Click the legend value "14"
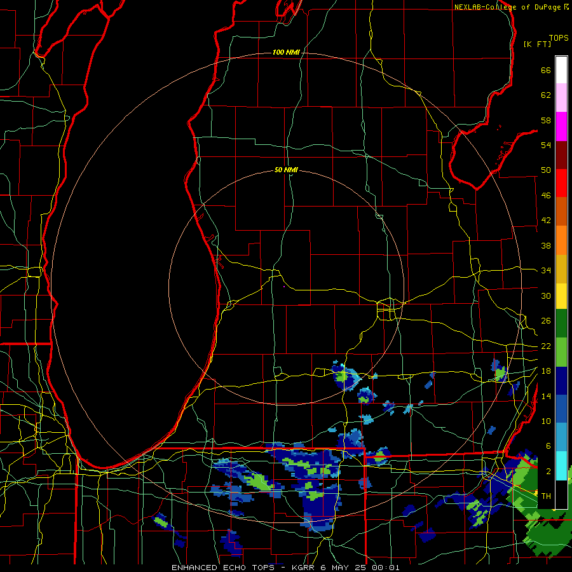Screen dimensions: 572x572 [546, 396]
